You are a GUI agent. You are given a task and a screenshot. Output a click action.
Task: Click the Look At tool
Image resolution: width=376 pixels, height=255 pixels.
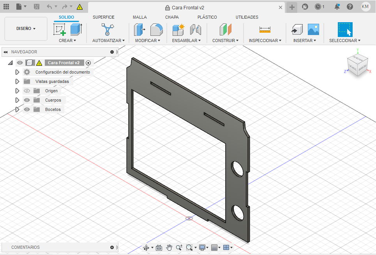tap(159, 248)
